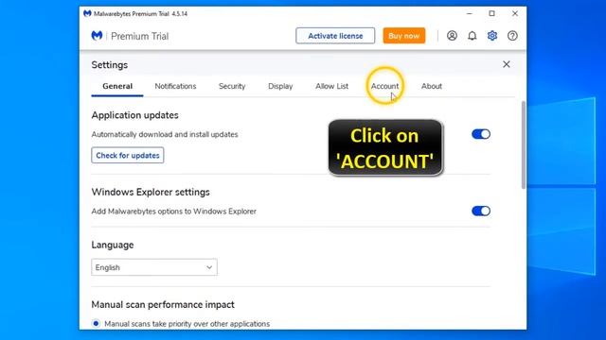Select manual scans take priority radio button
The height and width of the screenshot is (340, 606).
pyautogui.click(x=96, y=323)
